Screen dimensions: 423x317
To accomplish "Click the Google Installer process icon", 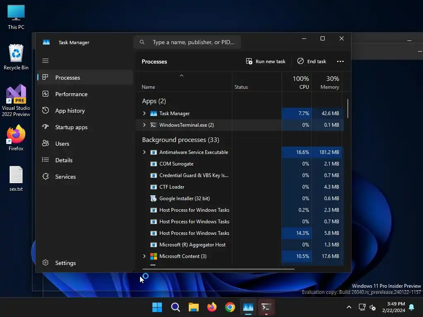I will pyautogui.click(x=154, y=199).
